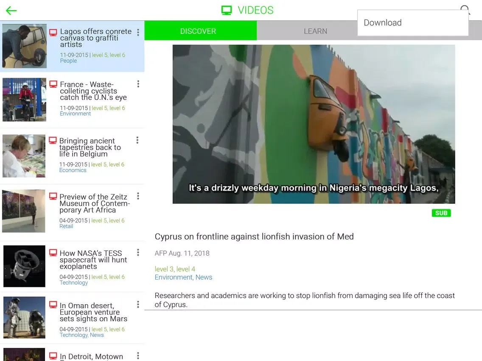Play the Lagos graffiti wall video
The image size is (482, 361).
click(314, 124)
